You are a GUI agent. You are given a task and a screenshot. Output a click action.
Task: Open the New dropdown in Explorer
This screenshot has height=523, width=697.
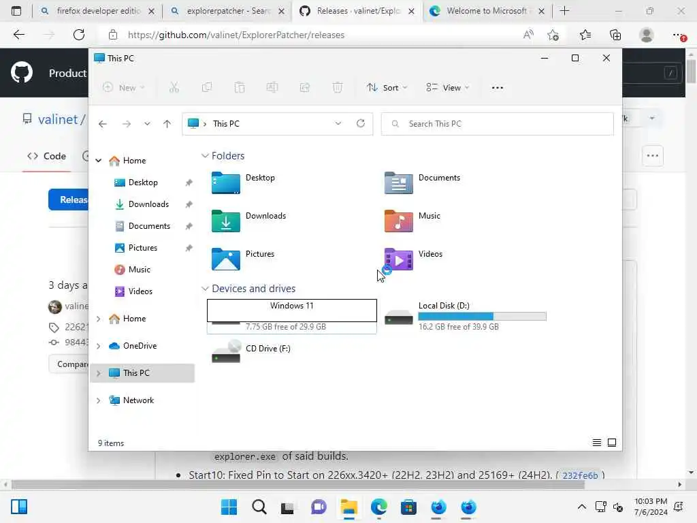pos(124,88)
